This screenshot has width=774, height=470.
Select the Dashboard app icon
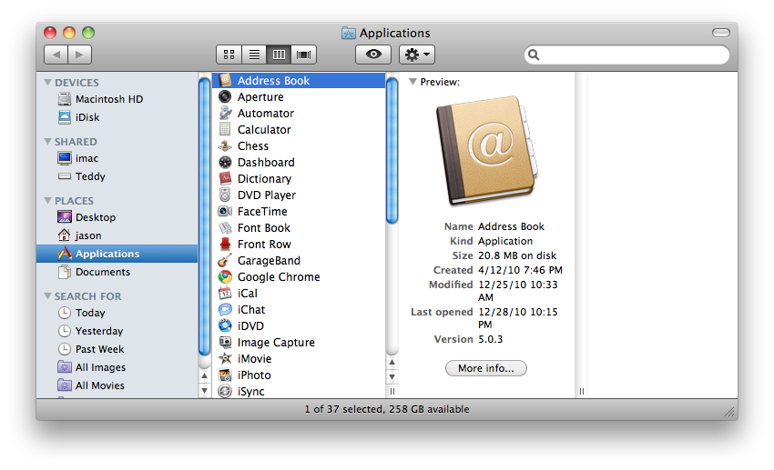tap(225, 162)
